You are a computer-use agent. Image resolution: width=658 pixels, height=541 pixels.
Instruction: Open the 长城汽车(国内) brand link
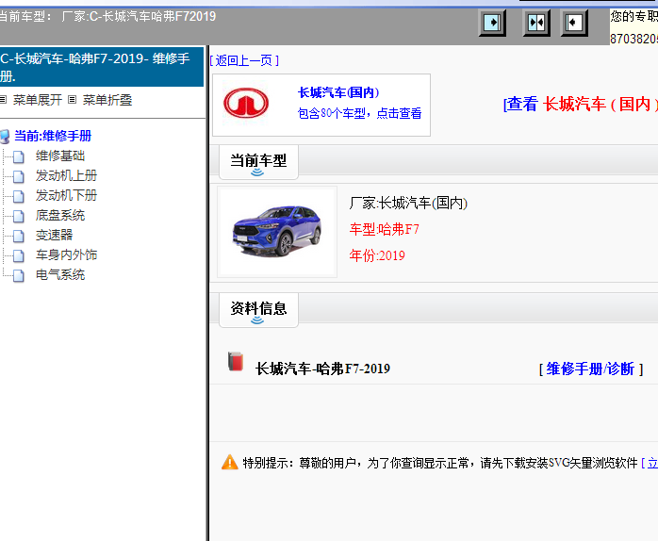[338, 92]
